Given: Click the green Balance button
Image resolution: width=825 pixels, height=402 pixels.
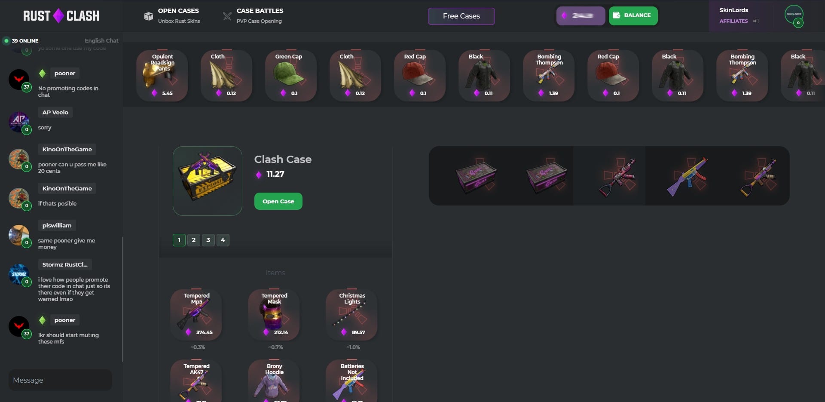Looking at the screenshot, I should point(633,15).
